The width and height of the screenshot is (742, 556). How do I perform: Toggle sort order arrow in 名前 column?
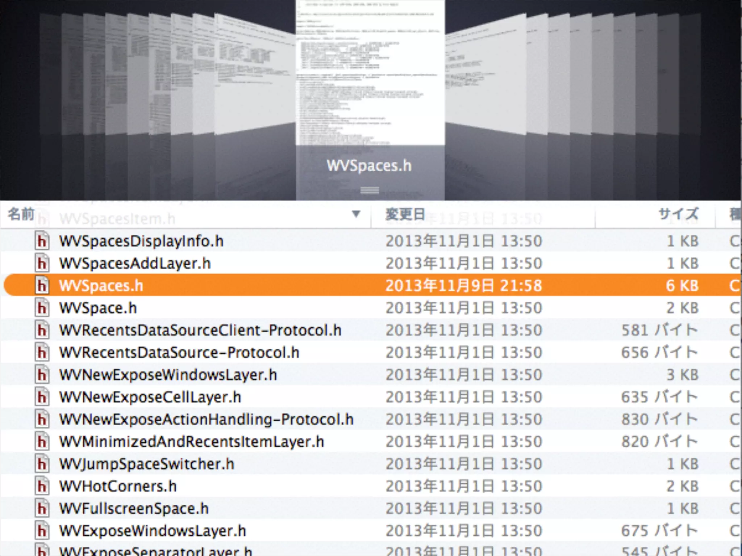coord(356,214)
